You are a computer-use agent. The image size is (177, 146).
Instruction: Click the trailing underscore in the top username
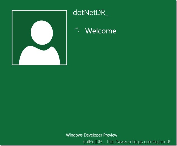coord(107,16)
